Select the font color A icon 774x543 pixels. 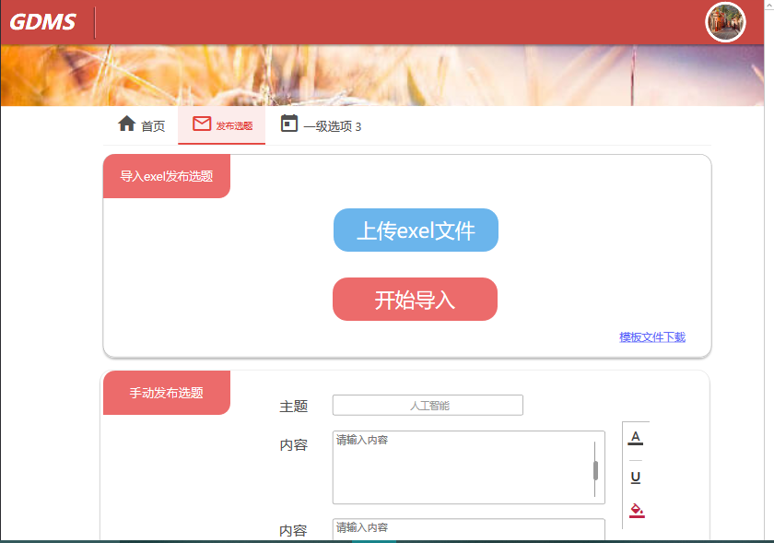coord(635,438)
